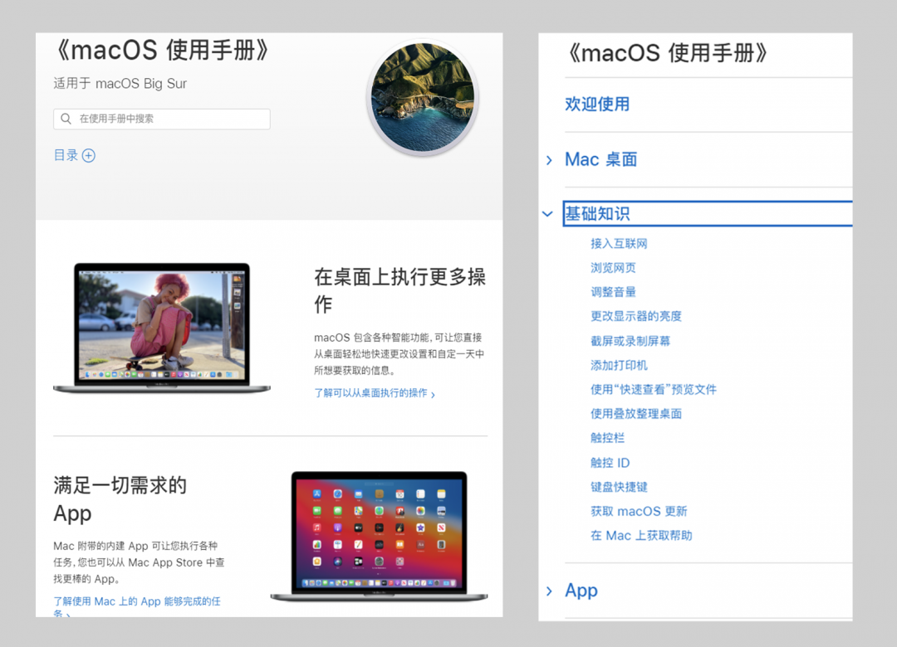The height and width of the screenshot is (647, 897).
Task: Open the 触控 ID topic
Action: point(610,462)
